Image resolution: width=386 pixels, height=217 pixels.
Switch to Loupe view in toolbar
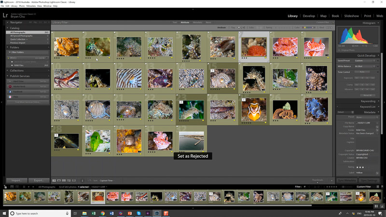tap(59, 180)
